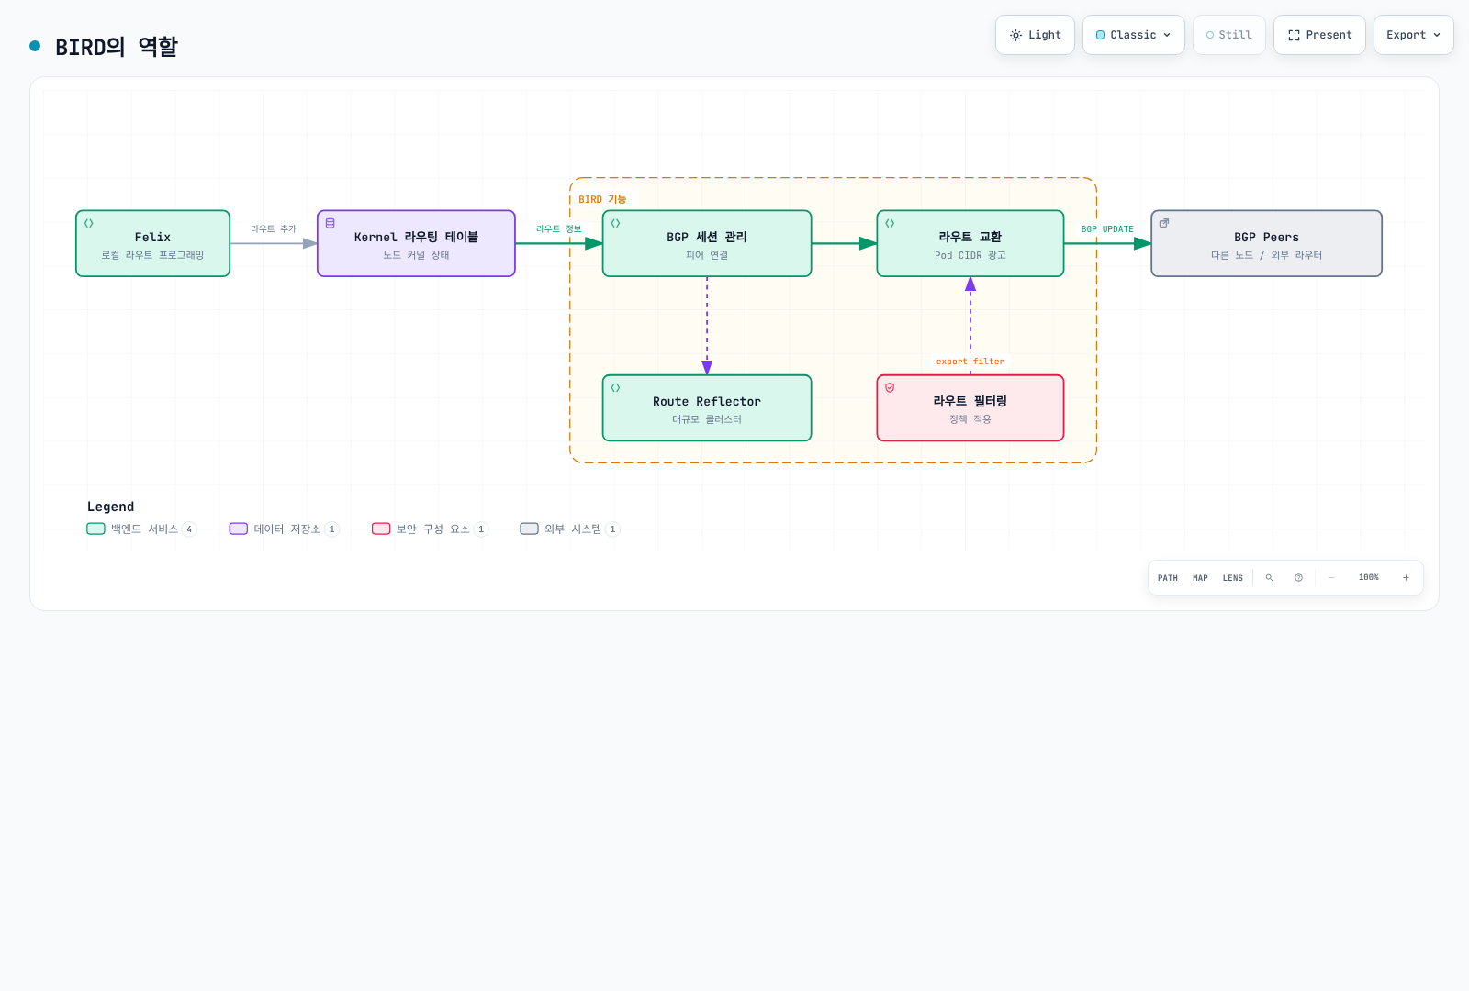Click the search magnifier icon

click(1269, 578)
